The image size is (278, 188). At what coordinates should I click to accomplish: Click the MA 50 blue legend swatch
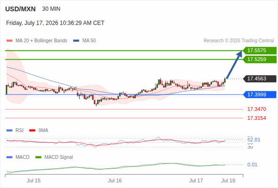pyautogui.click(x=76, y=41)
